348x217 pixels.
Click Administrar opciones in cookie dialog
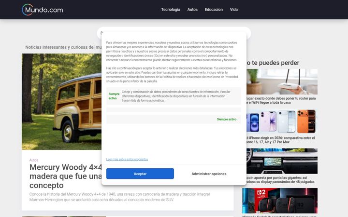[x=209, y=174]
